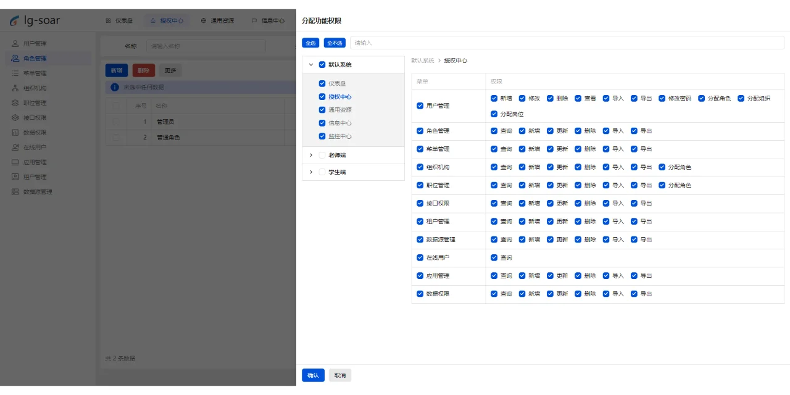Uncheck the 租户管理 menu row checkbox
Viewport: 790px width, 395px height.
[x=420, y=222]
